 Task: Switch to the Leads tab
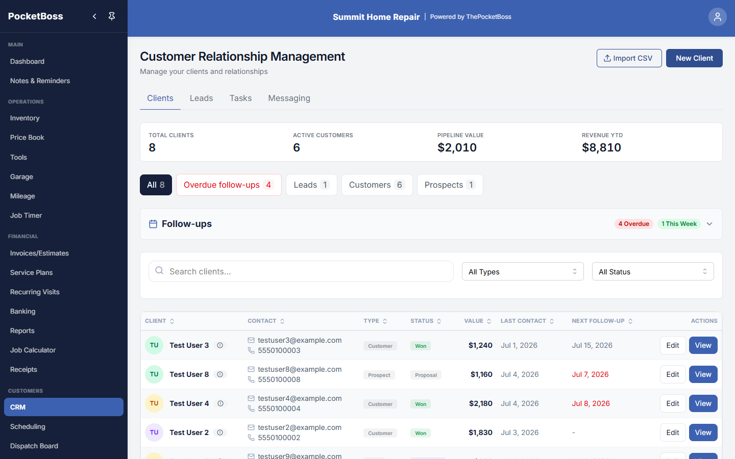click(201, 98)
